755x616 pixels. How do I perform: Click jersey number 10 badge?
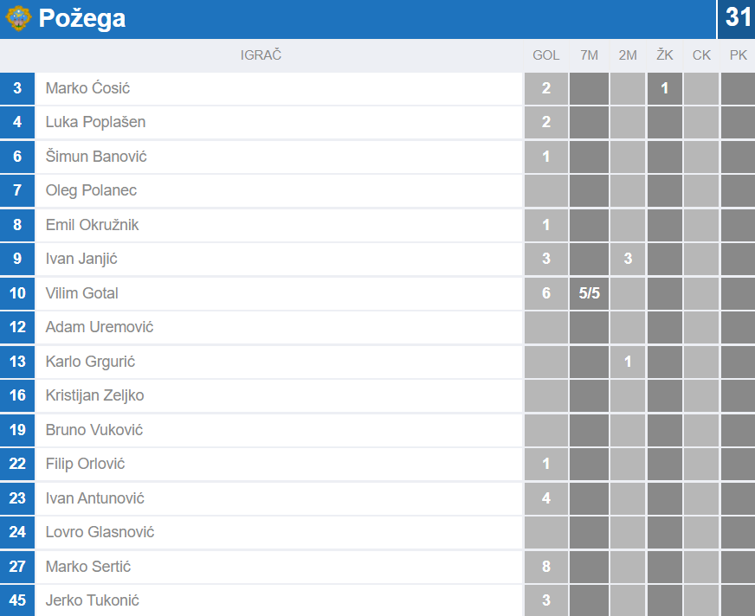tap(17, 293)
